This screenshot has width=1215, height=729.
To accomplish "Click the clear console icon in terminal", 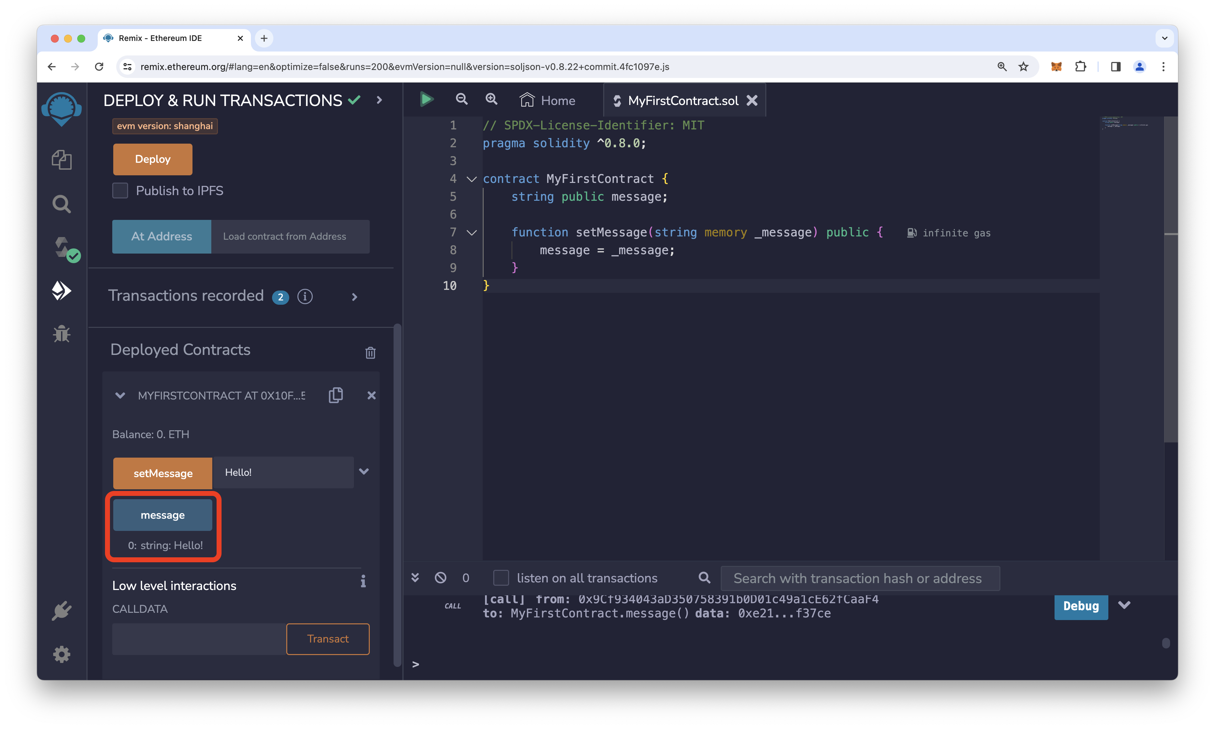I will pos(440,578).
